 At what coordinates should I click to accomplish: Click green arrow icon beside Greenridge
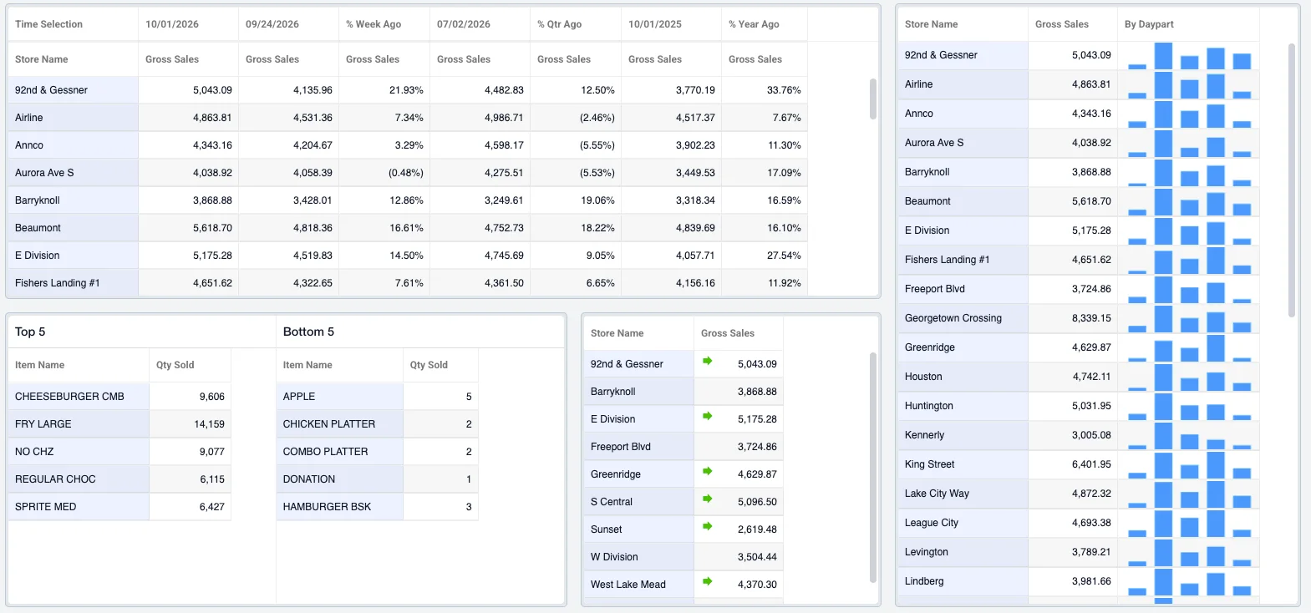707,471
